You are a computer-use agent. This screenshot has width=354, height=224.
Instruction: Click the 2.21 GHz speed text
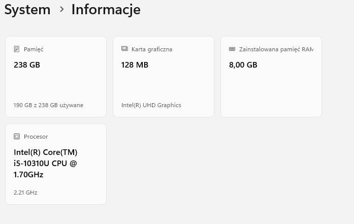[x=25, y=193]
